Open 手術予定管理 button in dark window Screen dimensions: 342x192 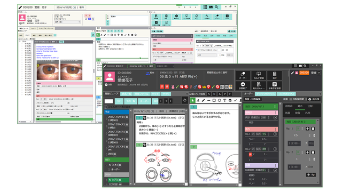275,85
